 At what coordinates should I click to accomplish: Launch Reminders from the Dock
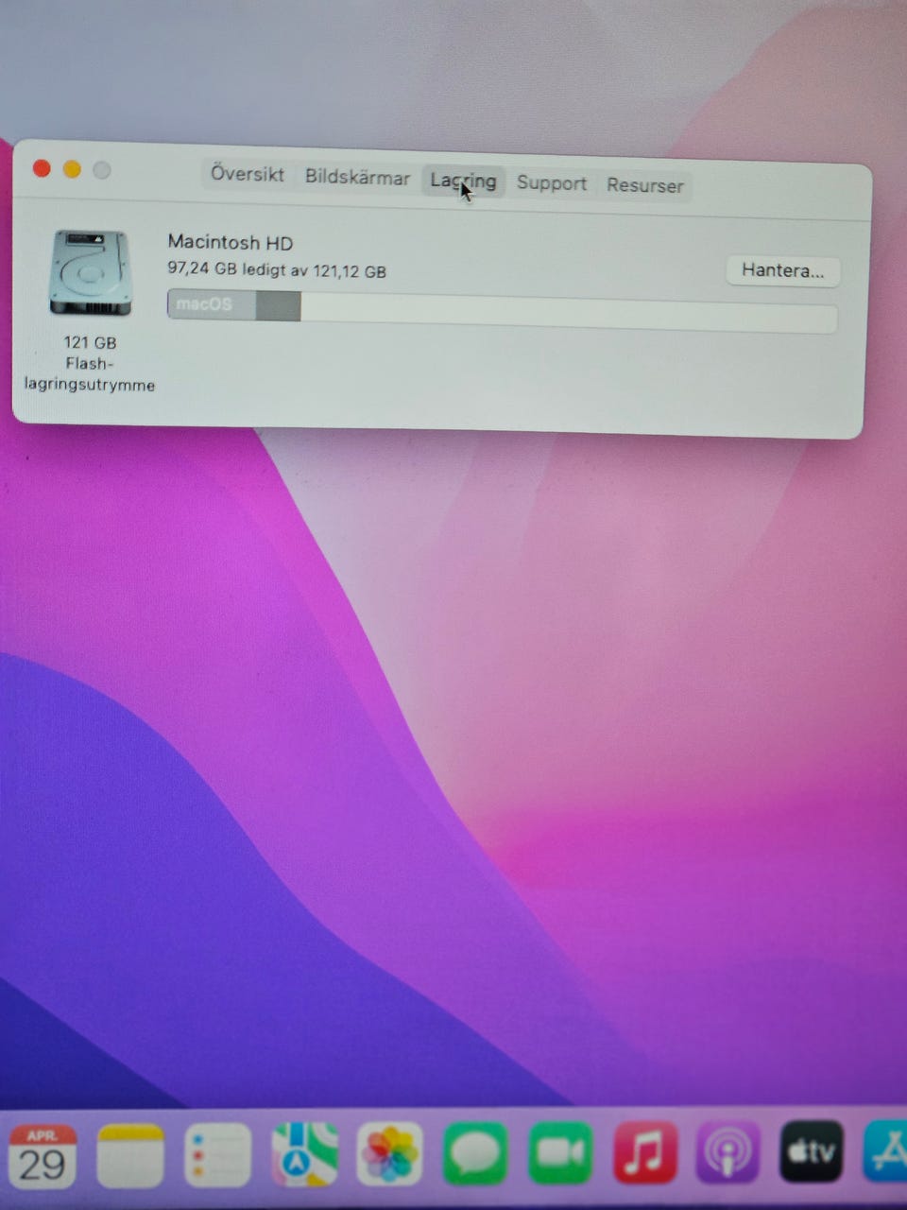pos(218,1155)
